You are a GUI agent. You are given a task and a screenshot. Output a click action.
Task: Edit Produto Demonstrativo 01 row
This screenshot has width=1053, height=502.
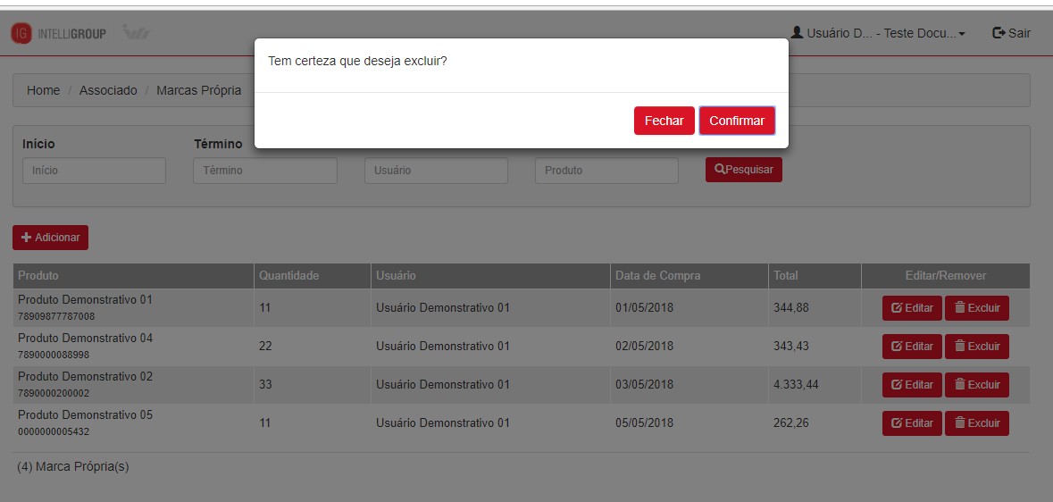point(911,308)
